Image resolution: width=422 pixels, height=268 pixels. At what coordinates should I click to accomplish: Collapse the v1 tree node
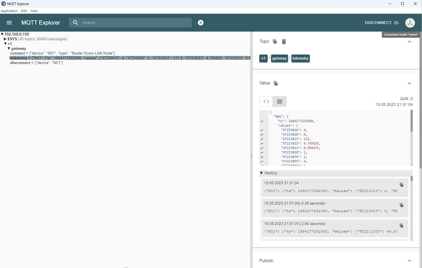pyautogui.click(x=5, y=44)
